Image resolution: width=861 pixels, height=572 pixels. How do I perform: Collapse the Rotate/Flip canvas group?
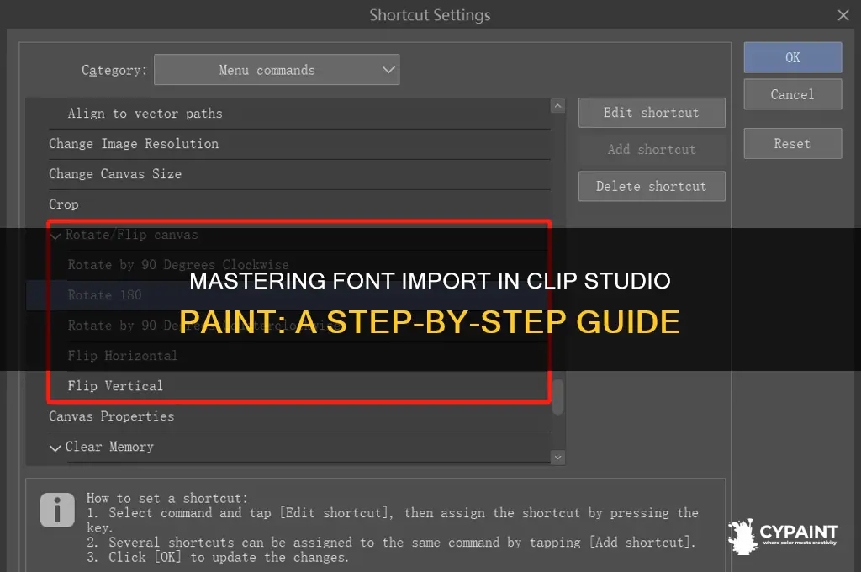click(x=55, y=236)
